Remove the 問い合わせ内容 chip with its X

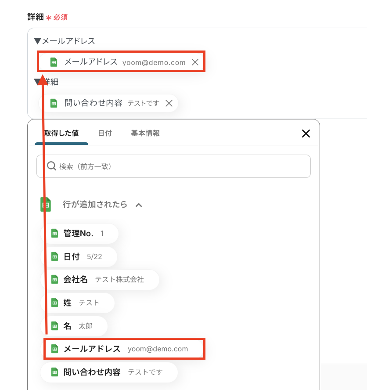coord(169,103)
